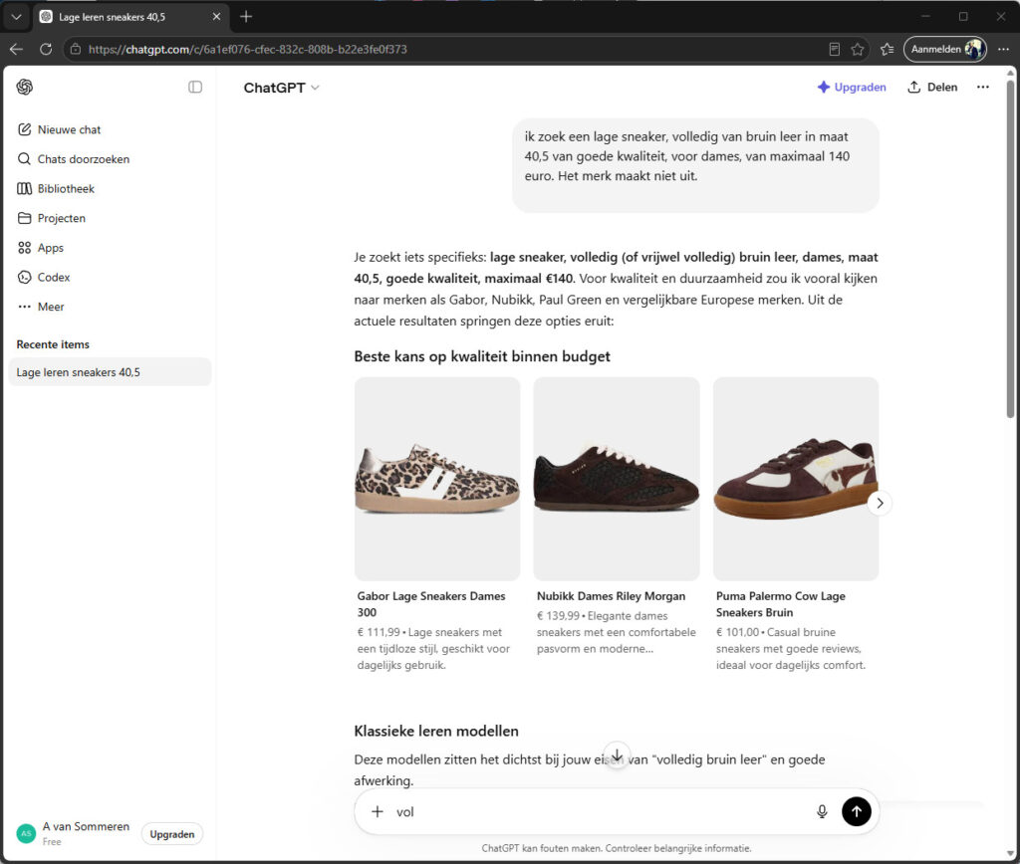Open the Gabor leopard sneaker image

[x=437, y=479]
